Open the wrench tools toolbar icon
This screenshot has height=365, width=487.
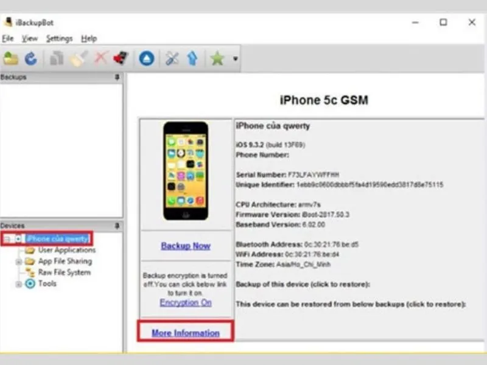coord(172,58)
